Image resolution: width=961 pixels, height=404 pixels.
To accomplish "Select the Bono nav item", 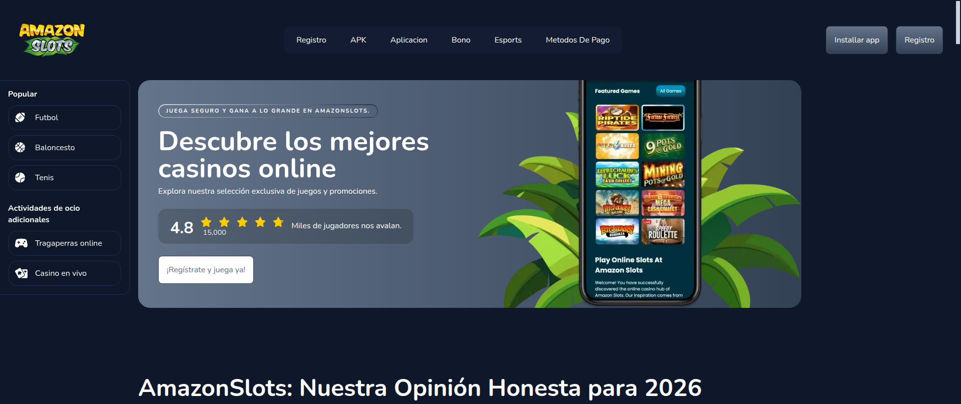I will (461, 40).
